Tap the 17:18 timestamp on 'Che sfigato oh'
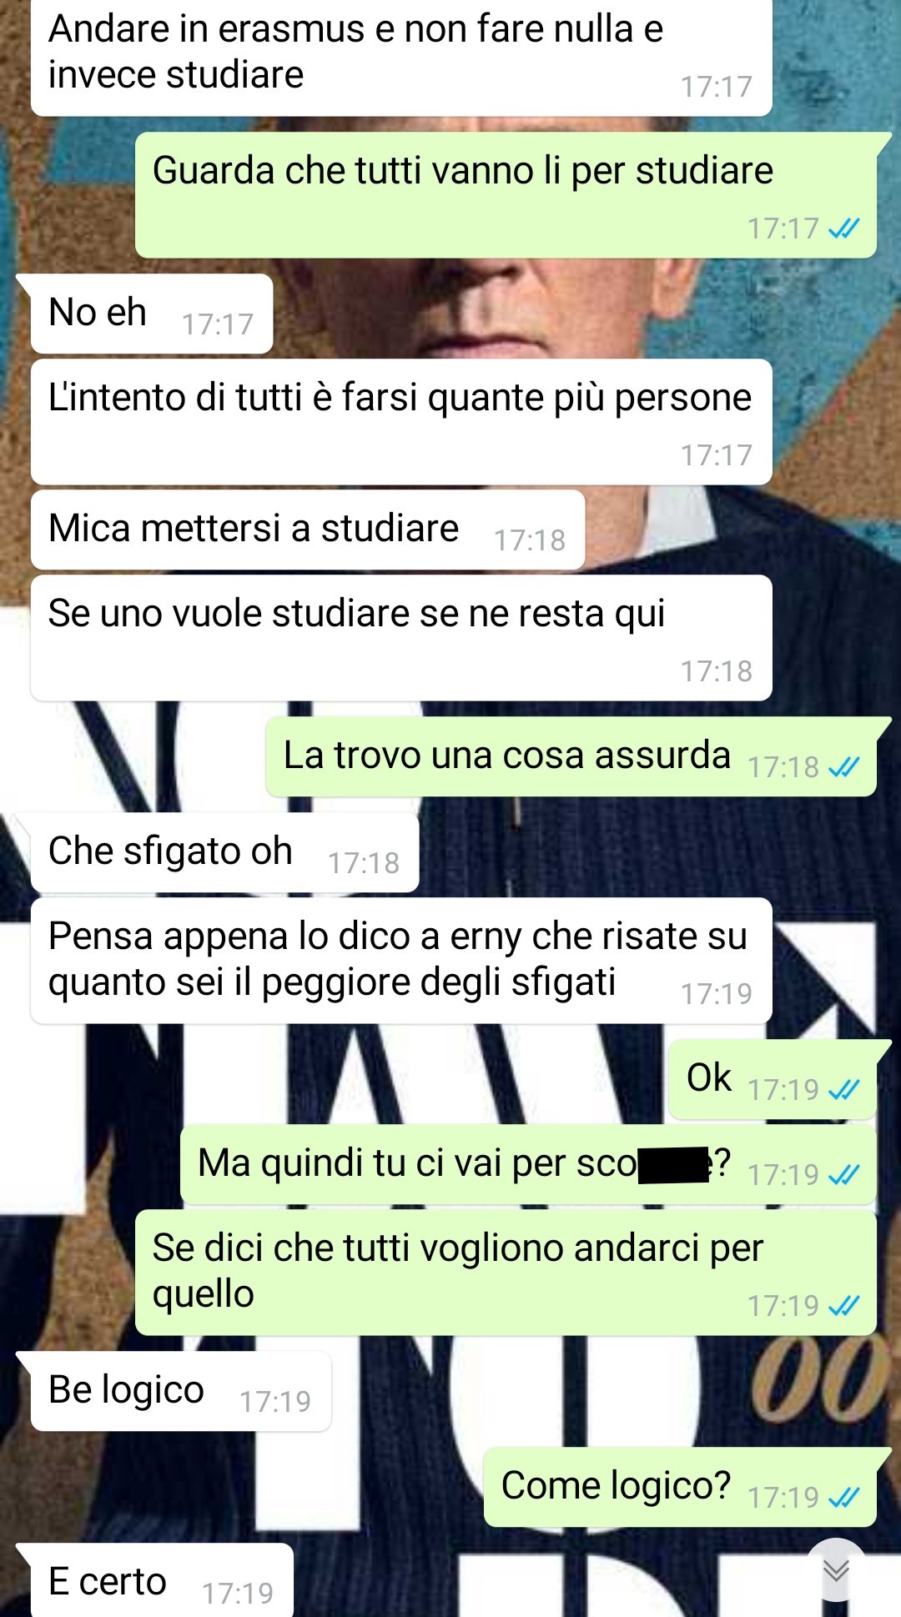The image size is (901, 1617). click(x=364, y=863)
